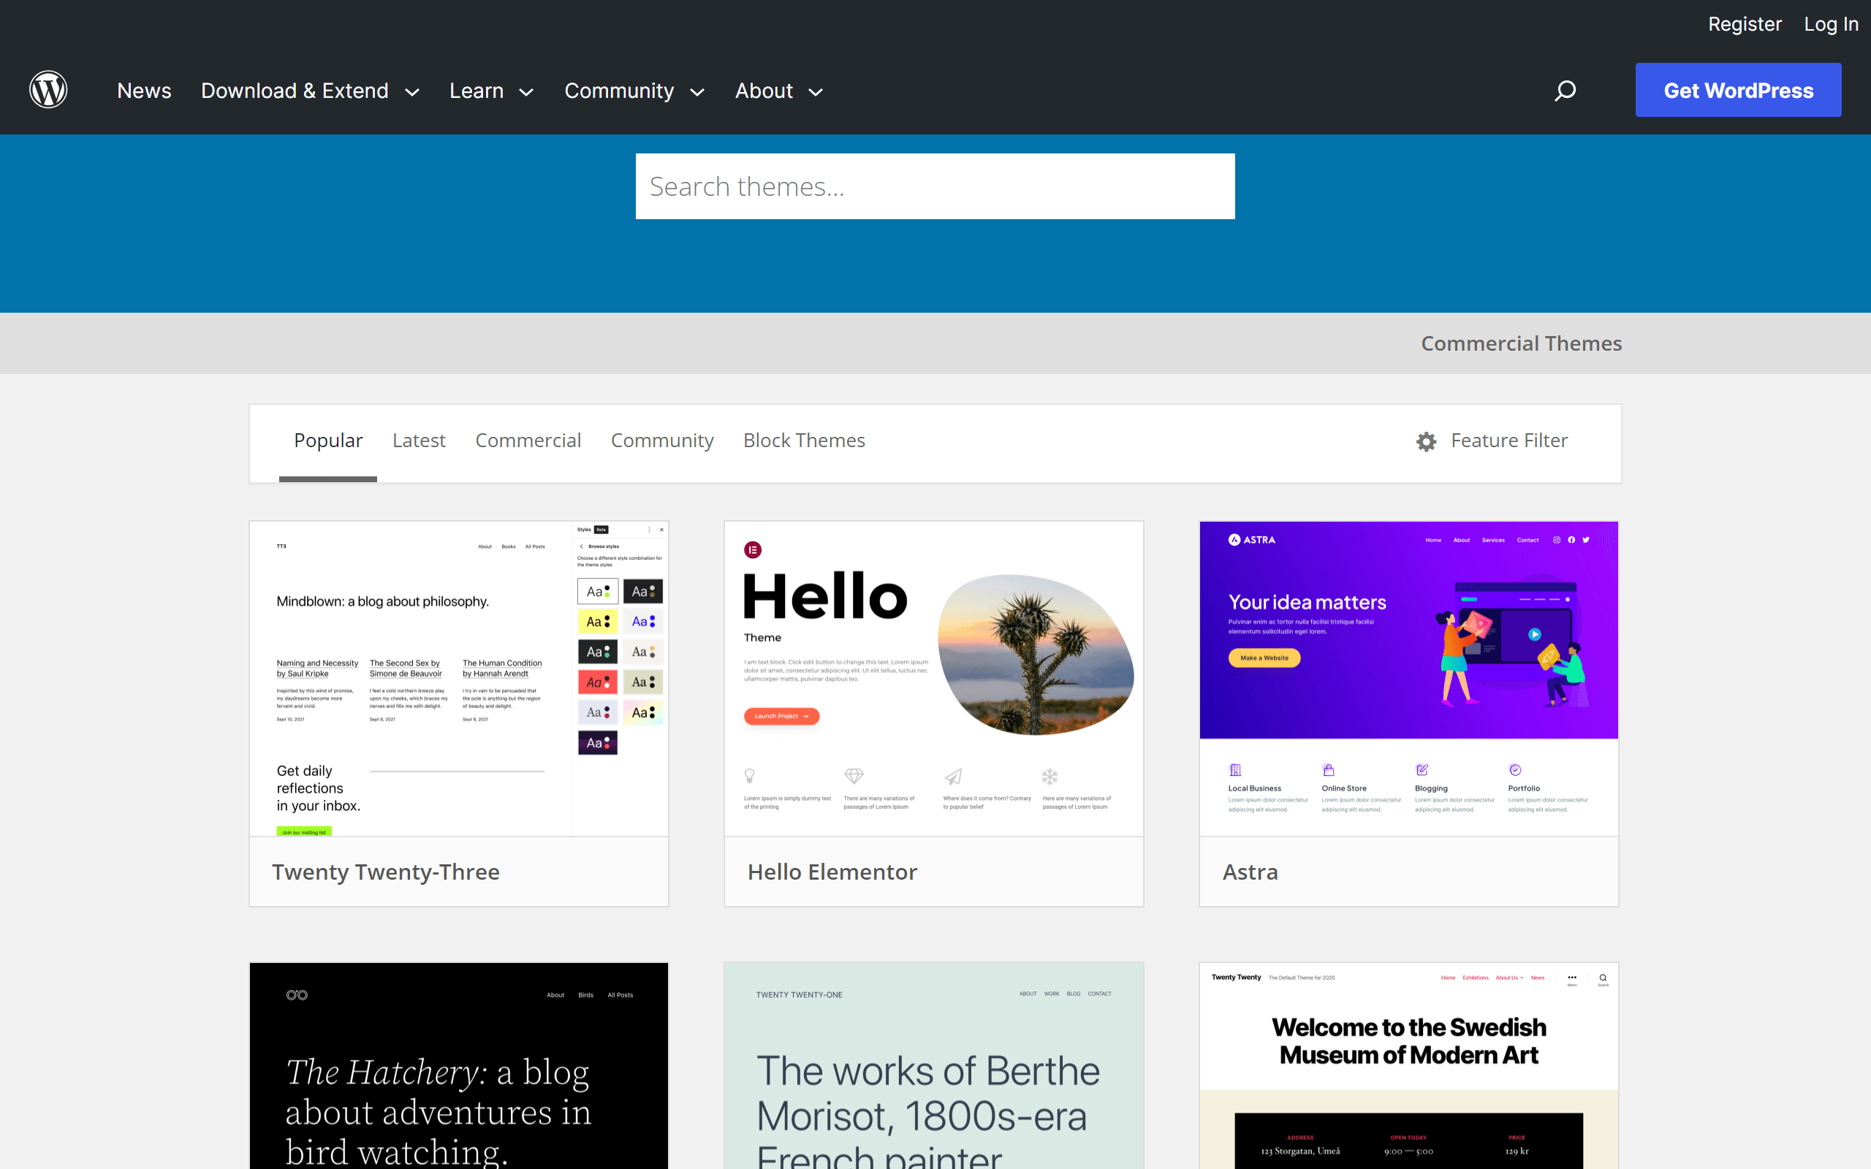1871x1169 pixels.
Task: Switch to the Block Themes tab
Action: pyautogui.click(x=803, y=440)
